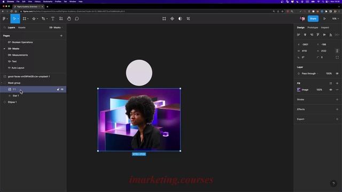
Task: Switch to the Assets tab
Action: click(x=21, y=28)
